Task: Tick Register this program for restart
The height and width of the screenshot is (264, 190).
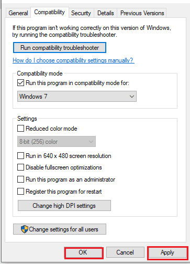Action: click(x=20, y=191)
